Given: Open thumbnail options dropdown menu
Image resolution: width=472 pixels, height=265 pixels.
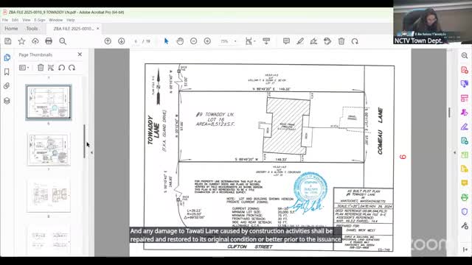Looking at the screenshot, I should coord(24,68).
